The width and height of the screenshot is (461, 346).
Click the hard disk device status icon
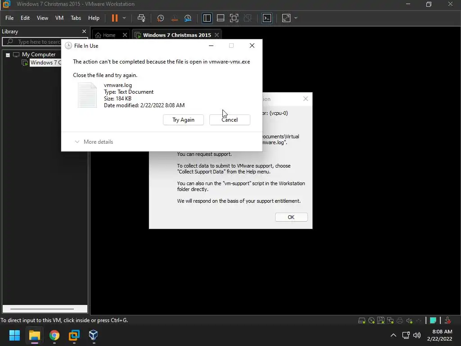[362, 320]
